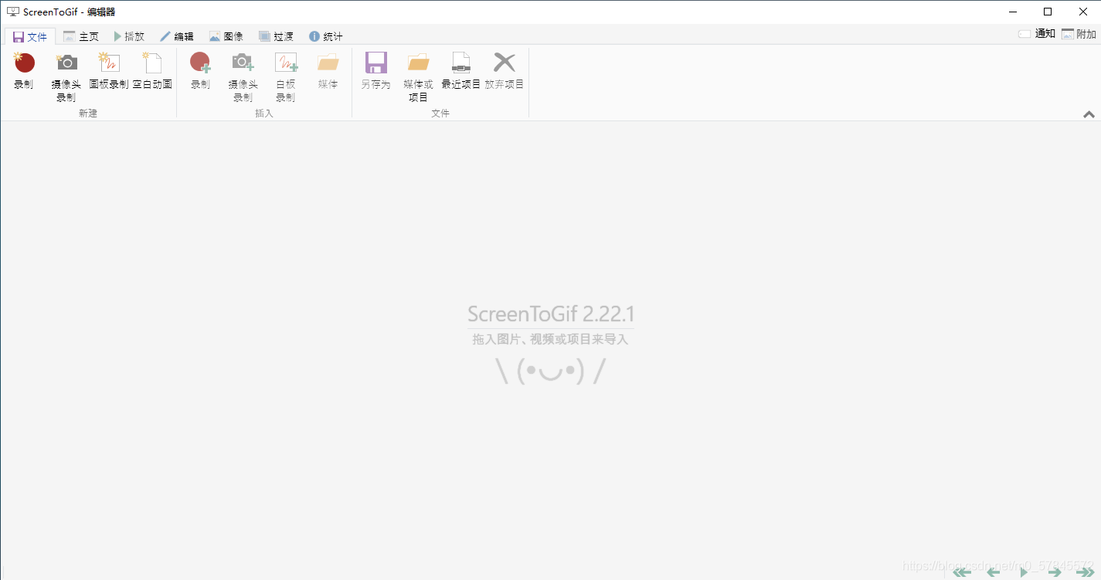Open notifications (通知) button

pos(1037,34)
